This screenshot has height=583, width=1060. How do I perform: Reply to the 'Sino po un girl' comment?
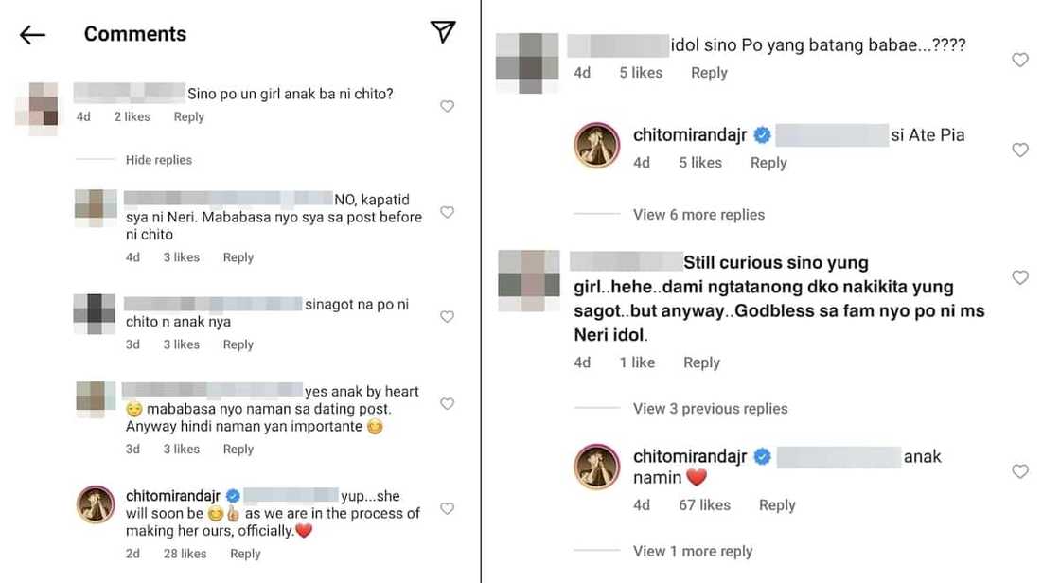point(188,116)
